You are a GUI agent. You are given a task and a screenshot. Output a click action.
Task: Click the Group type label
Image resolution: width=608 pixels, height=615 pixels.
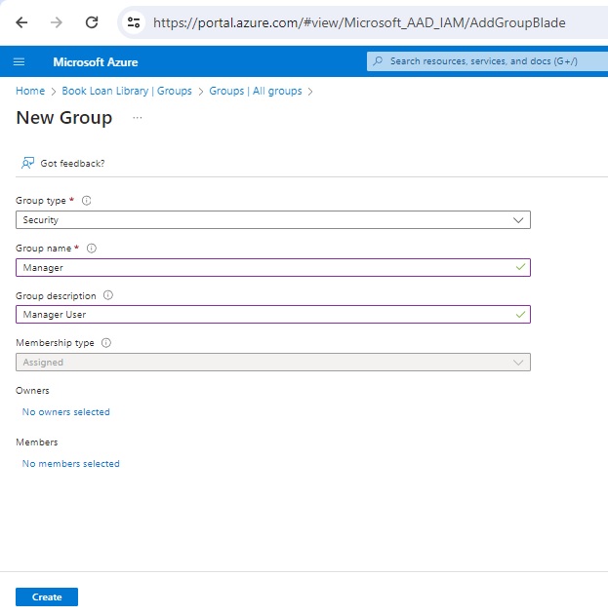[41, 201]
